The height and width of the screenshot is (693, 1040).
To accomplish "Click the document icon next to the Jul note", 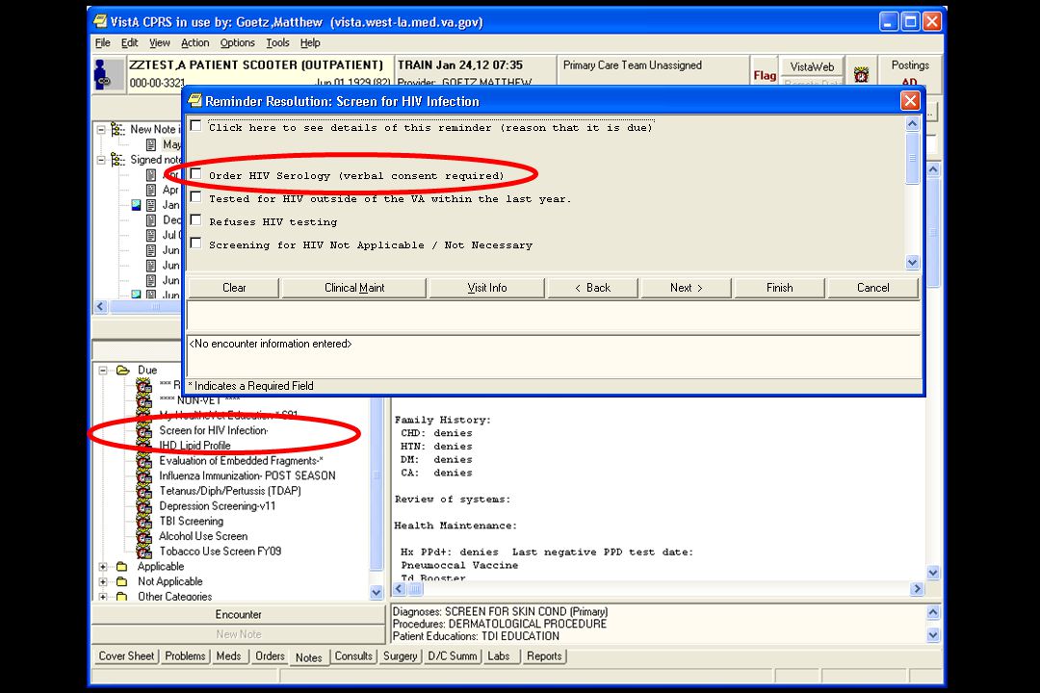I will tap(150, 235).
